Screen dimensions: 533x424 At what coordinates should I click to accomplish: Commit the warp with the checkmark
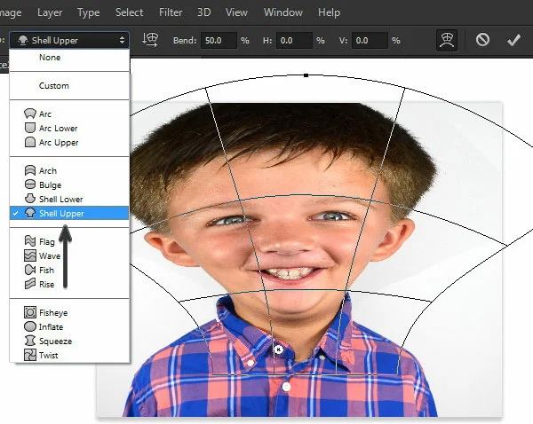[513, 40]
